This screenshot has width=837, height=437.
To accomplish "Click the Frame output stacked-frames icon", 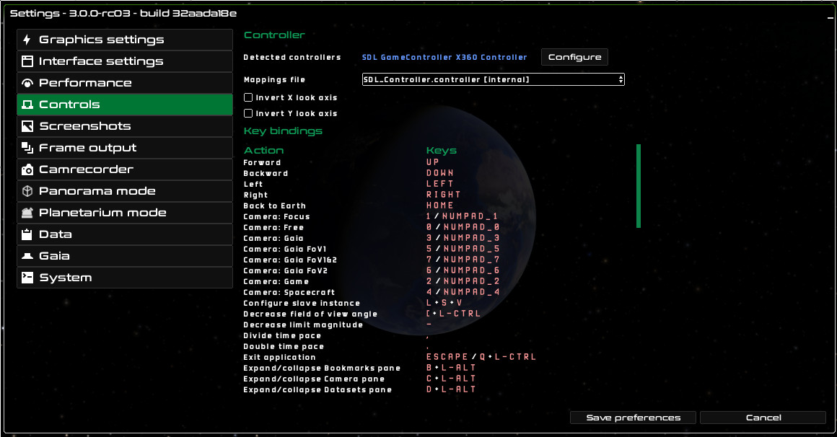I will [27, 148].
